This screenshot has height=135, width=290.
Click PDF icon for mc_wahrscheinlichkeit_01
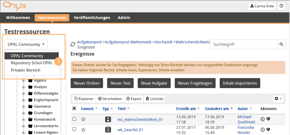[x=268, y=119]
